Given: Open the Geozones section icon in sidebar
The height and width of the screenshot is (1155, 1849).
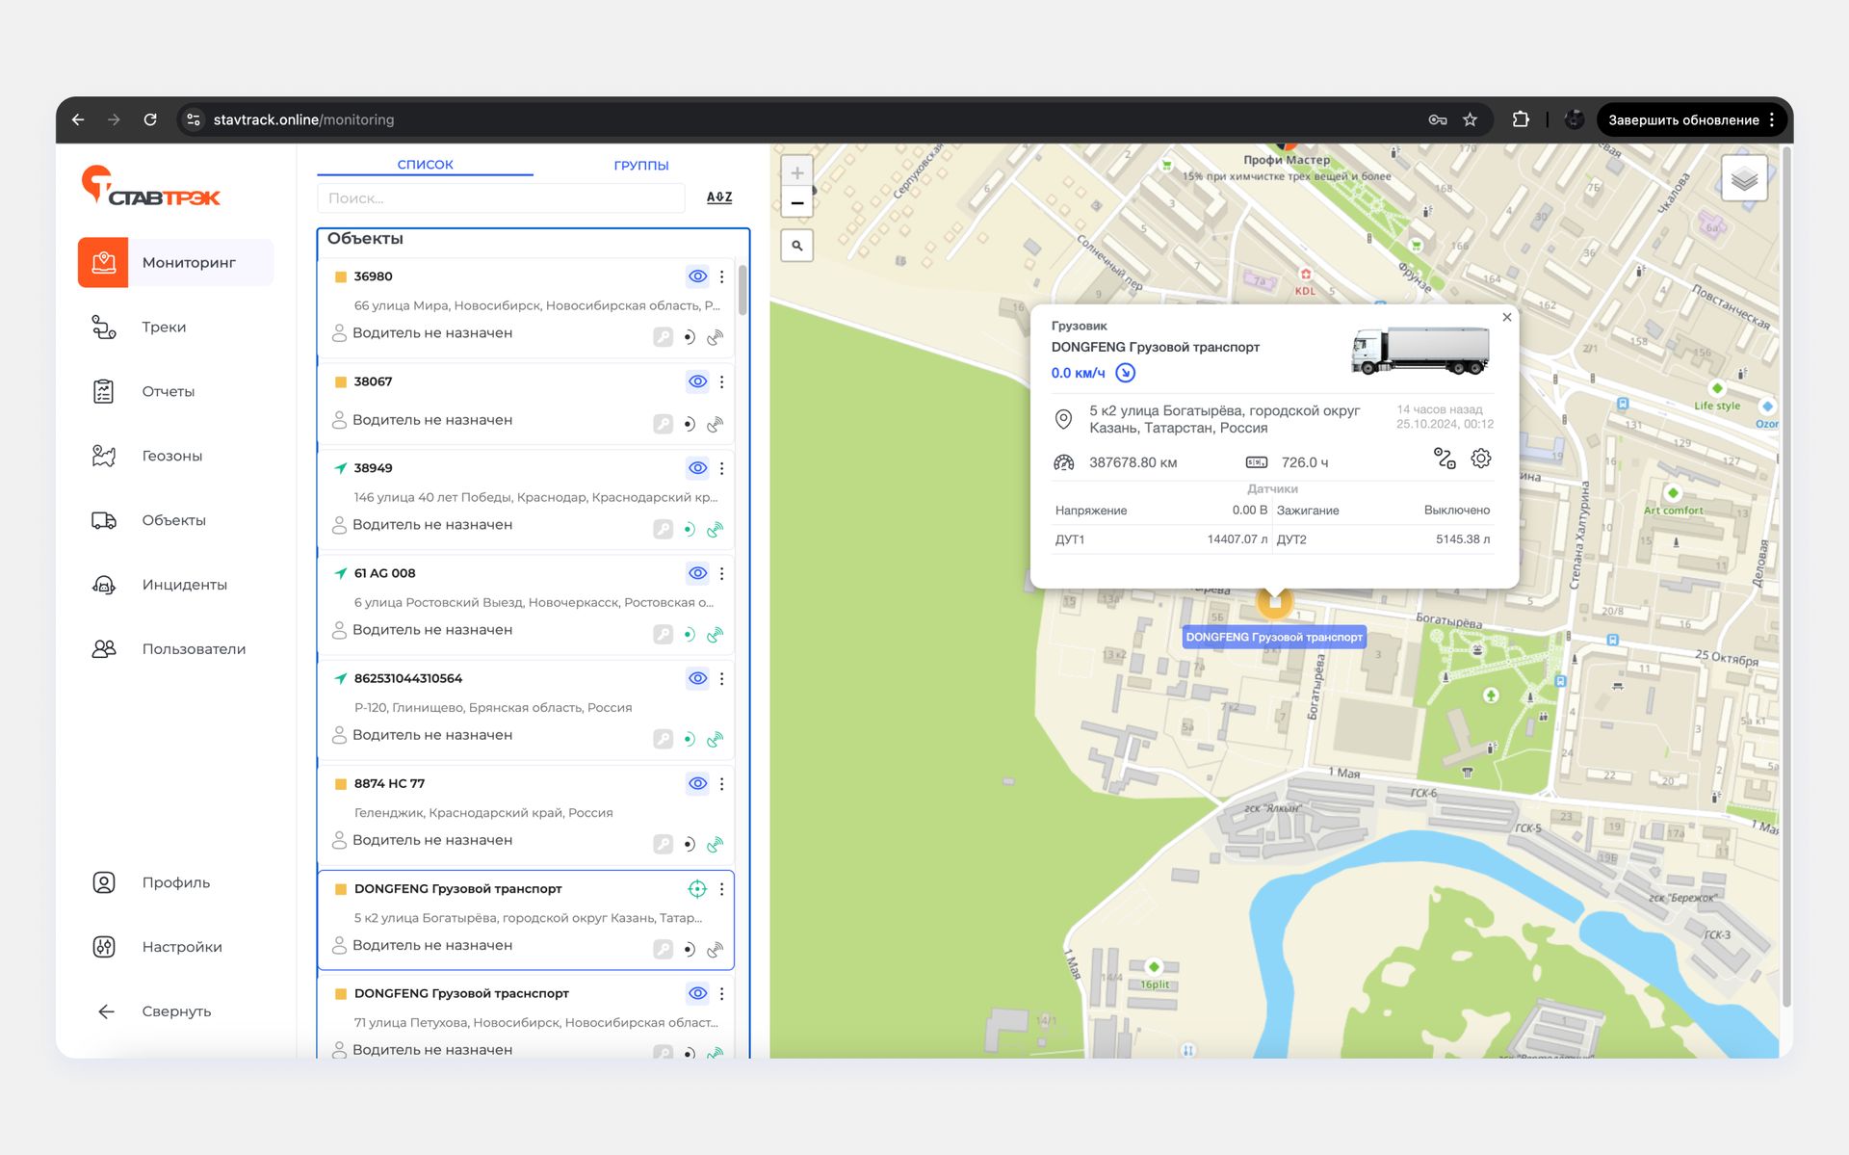Looking at the screenshot, I should [104, 456].
